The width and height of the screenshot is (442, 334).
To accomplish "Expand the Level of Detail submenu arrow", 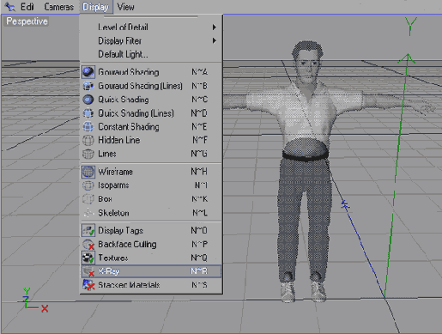I will tap(215, 27).
